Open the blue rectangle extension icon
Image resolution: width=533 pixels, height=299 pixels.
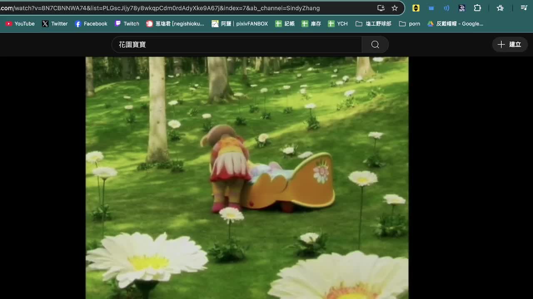point(431,8)
